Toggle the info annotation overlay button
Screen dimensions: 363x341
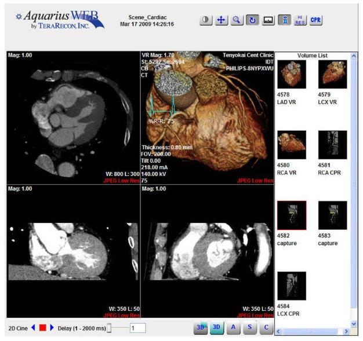[285, 20]
